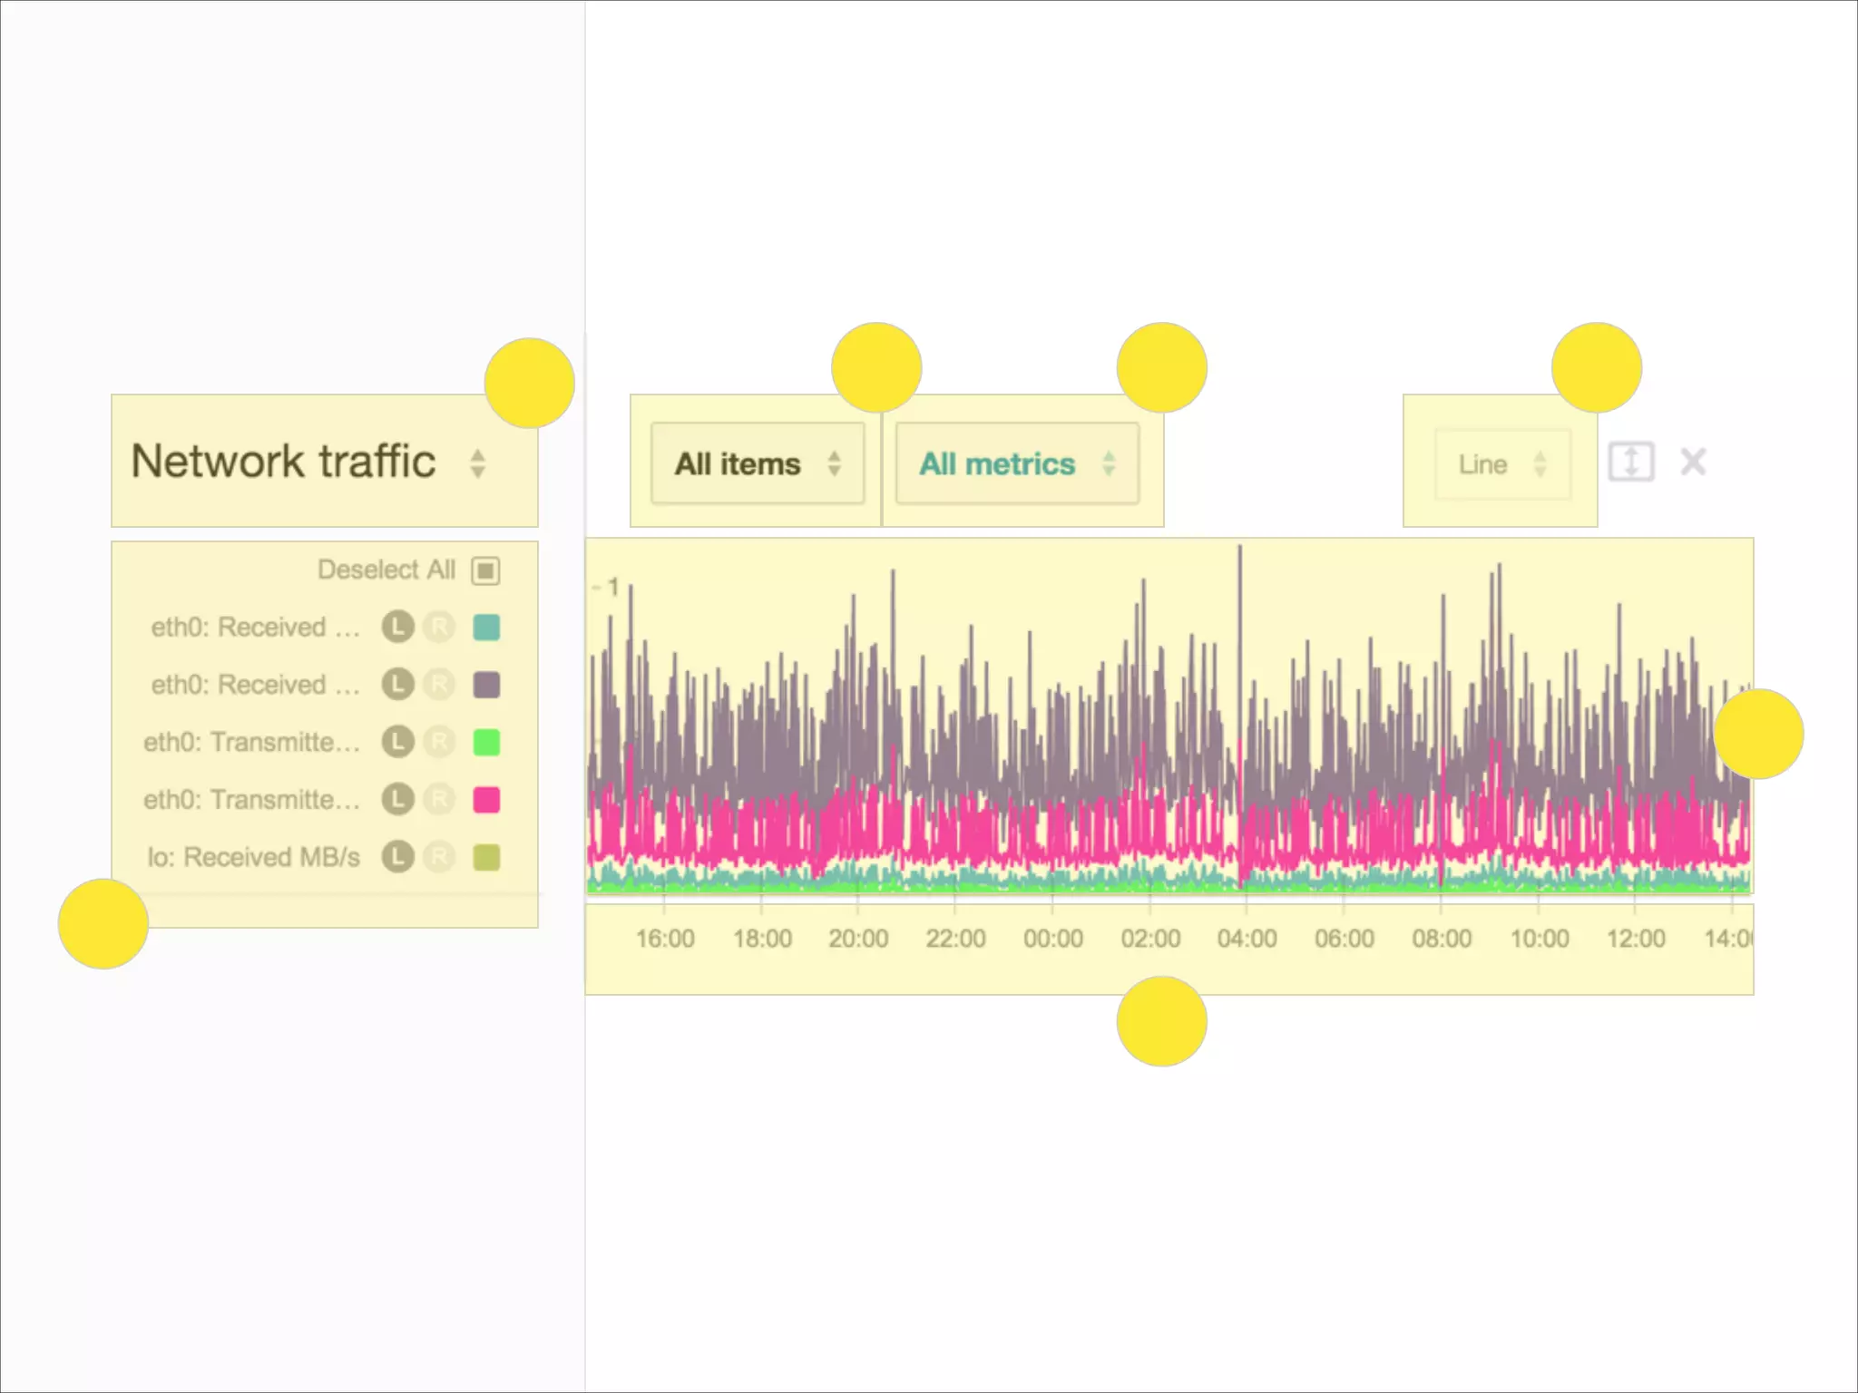The image size is (1858, 1393).
Task: Toggle the green eth0 Transmitted series swatch
Action: click(486, 742)
